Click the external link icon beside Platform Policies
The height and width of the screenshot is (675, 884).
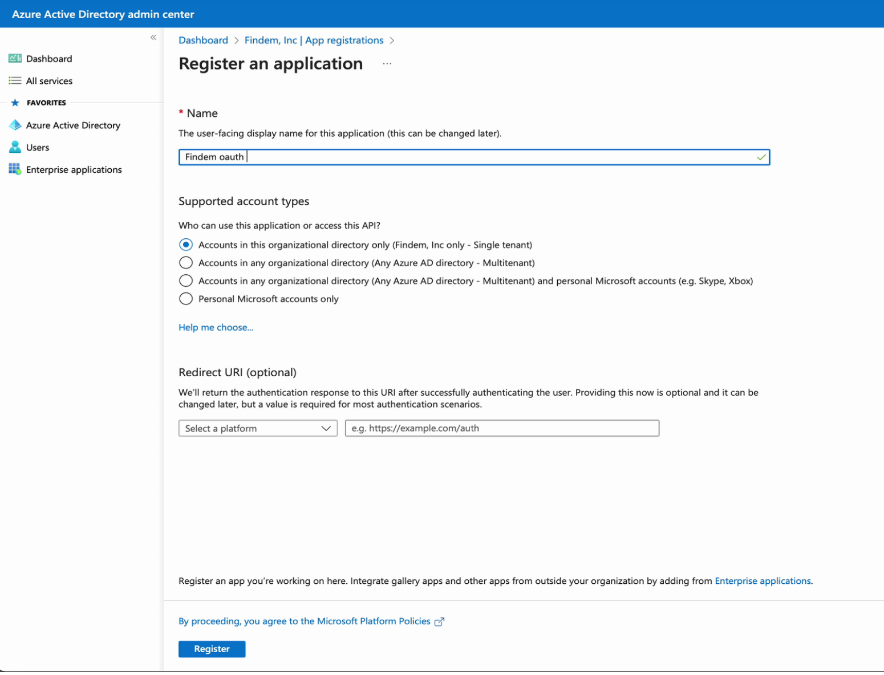[439, 622]
